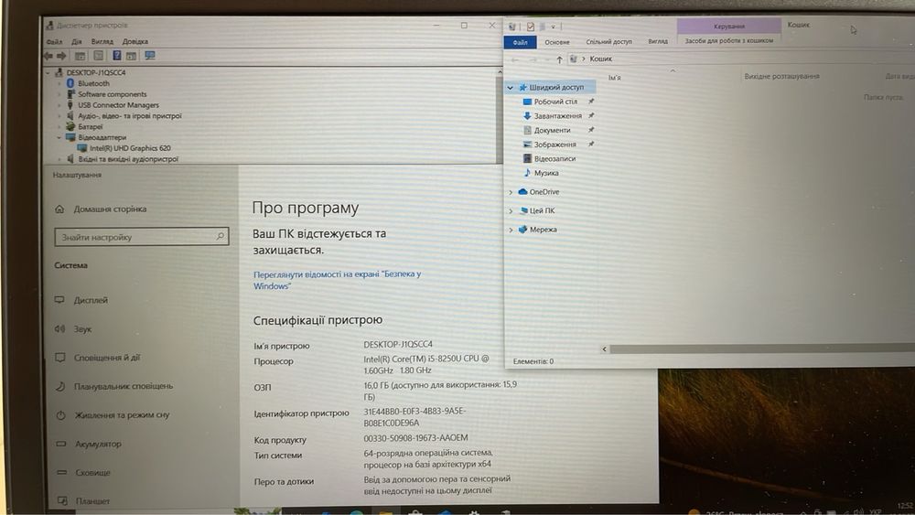
Task: Open Засоби для роботи з кошиком tab
Action: point(729,41)
